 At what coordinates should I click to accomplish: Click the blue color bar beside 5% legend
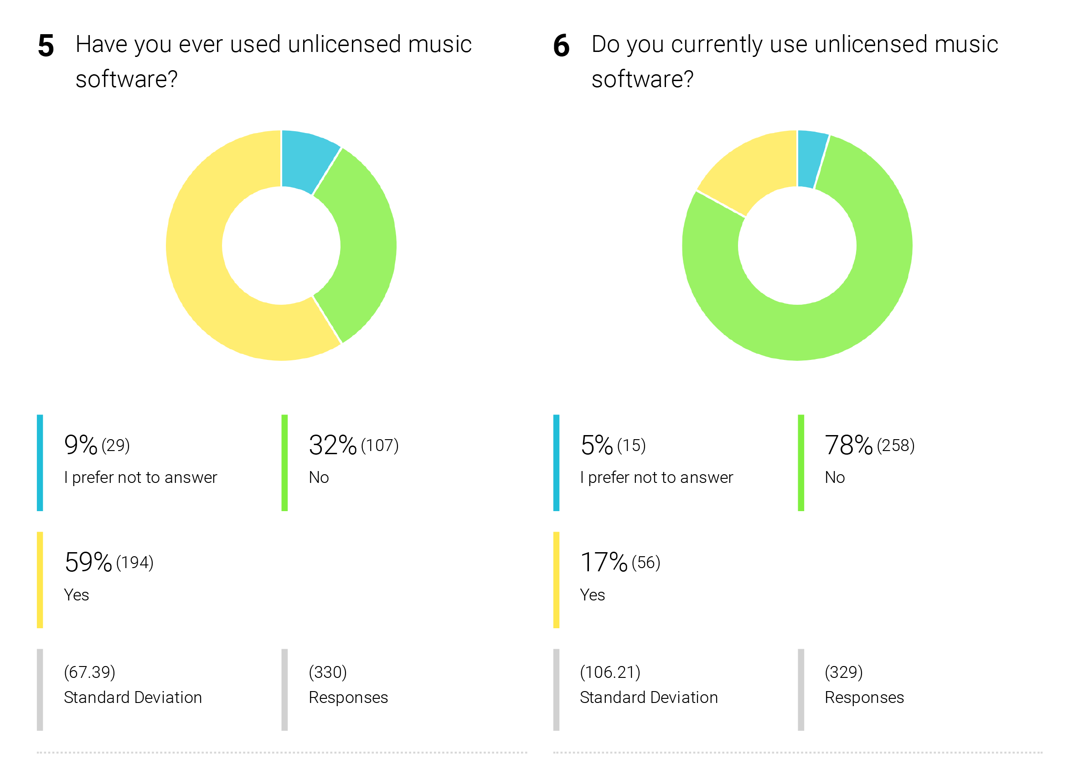pos(556,463)
